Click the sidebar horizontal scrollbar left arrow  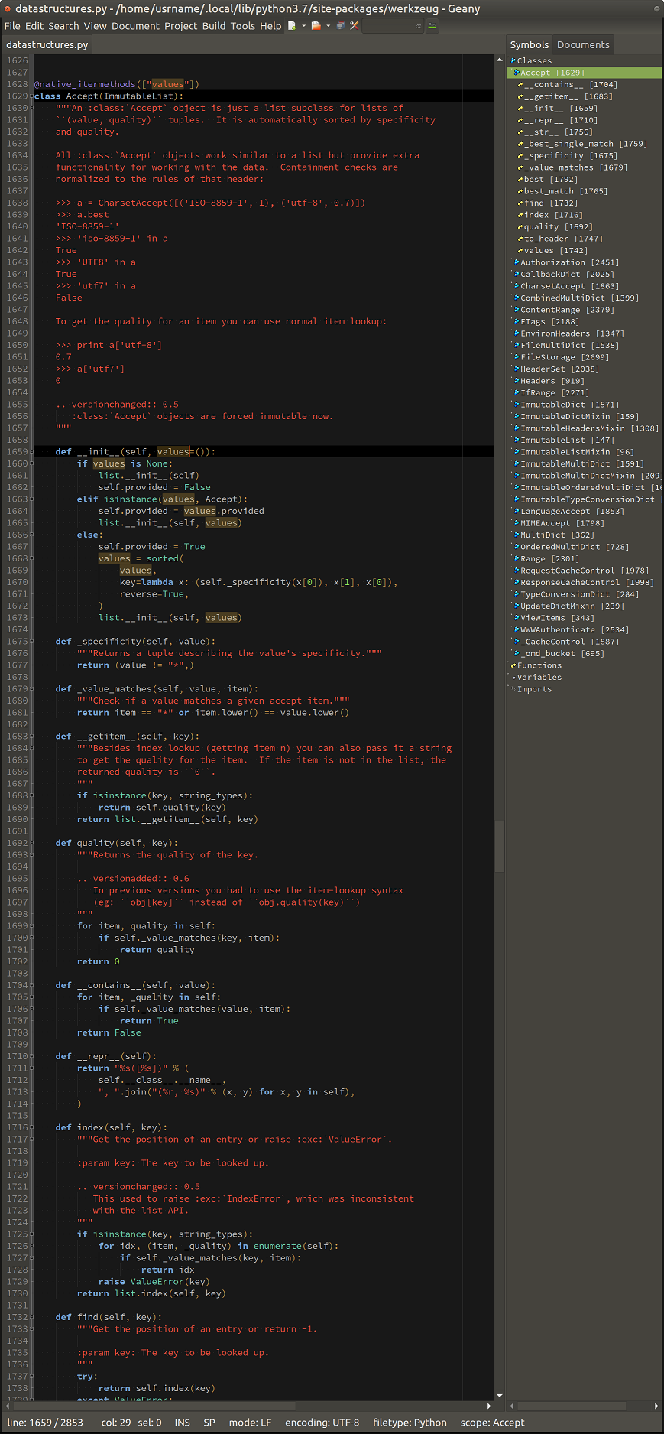tap(511, 1406)
